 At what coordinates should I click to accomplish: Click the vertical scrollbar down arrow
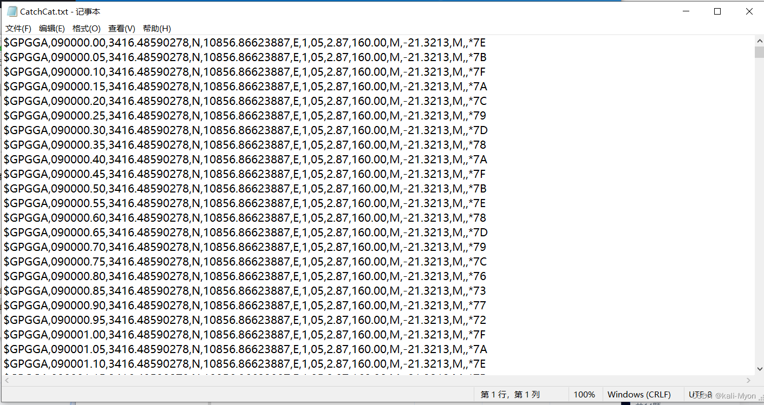[759, 369]
